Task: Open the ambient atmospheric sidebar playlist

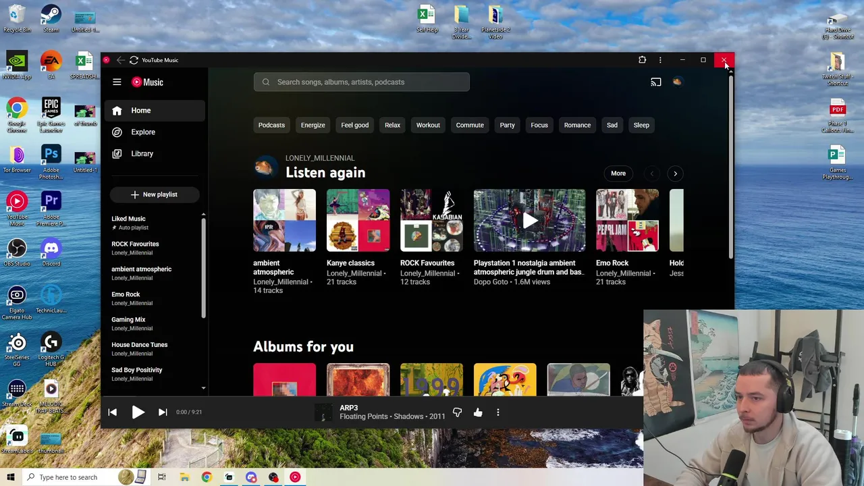Action: pos(155,273)
